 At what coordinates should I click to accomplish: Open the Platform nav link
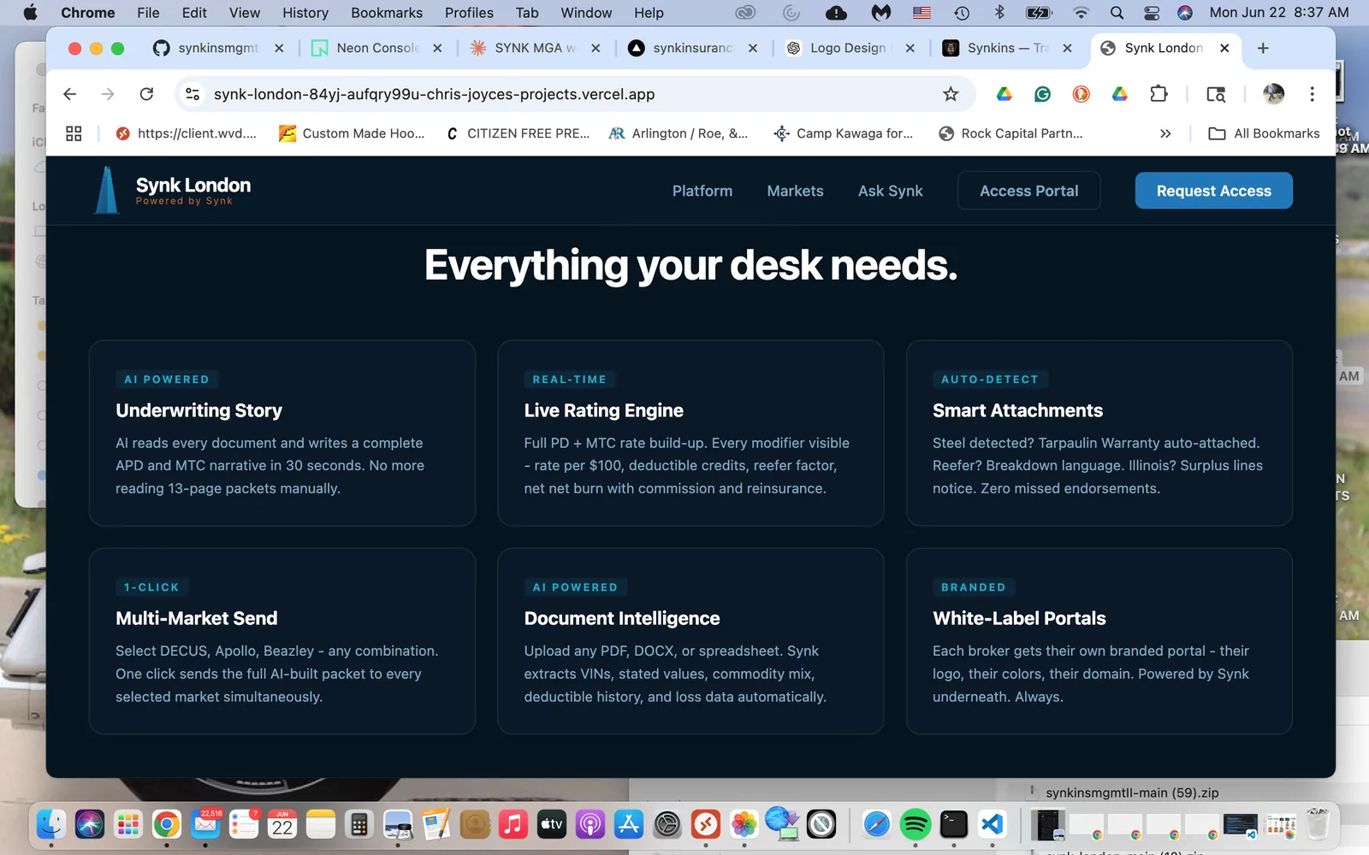702,191
